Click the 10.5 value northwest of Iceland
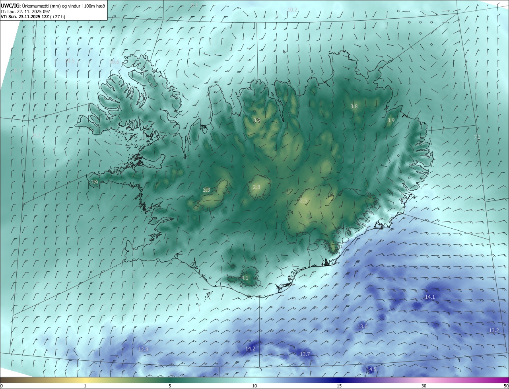Screen dimensions: 509x389 click(x=70, y=60)
